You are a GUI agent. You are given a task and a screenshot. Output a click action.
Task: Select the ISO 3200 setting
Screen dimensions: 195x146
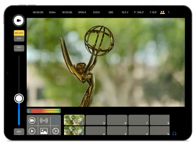click(19, 33)
